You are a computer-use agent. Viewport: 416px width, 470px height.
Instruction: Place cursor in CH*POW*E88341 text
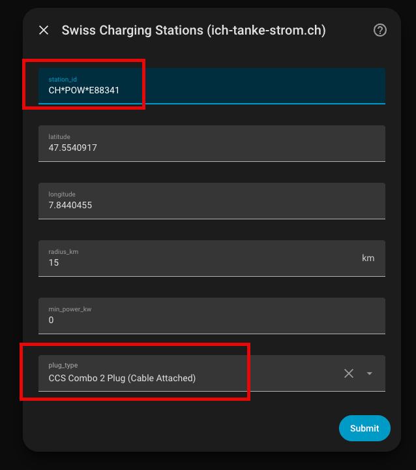coord(84,90)
